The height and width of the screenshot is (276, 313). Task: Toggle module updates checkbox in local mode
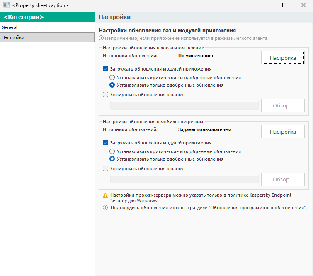(105, 69)
